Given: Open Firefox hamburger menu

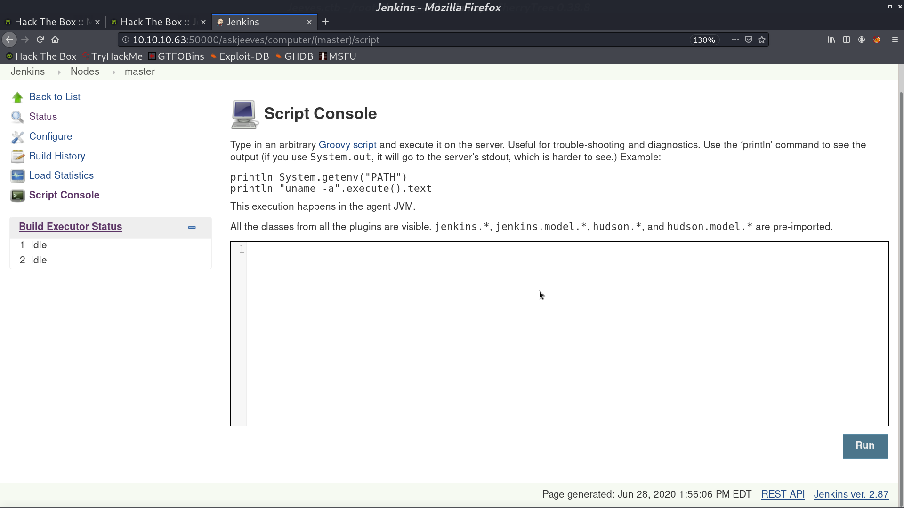Looking at the screenshot, I should pos(895,40).
